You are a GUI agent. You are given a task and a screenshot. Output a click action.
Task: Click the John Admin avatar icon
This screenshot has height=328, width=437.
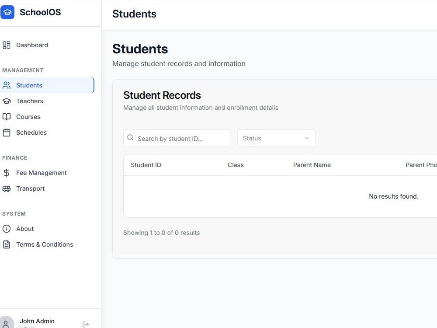pyautogui.click(x=6, y=323)
